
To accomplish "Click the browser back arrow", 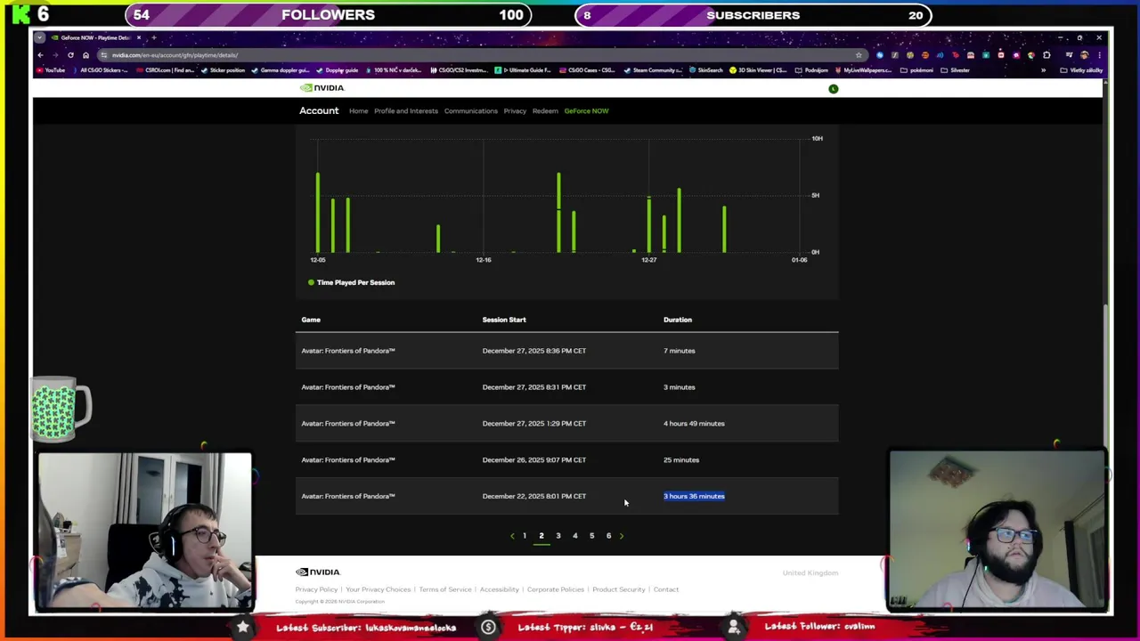I will pyautogui.click(x=40, y=55).
